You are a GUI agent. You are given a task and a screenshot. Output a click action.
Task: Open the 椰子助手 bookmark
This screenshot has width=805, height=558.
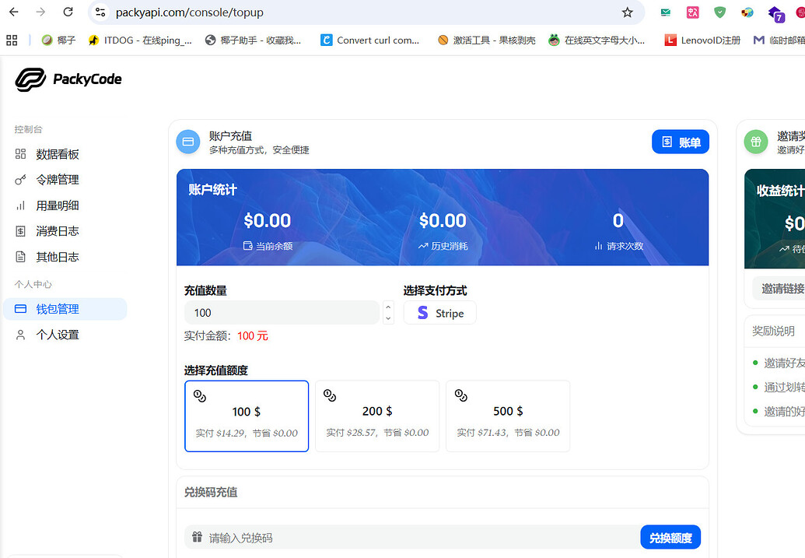point(253,40)
